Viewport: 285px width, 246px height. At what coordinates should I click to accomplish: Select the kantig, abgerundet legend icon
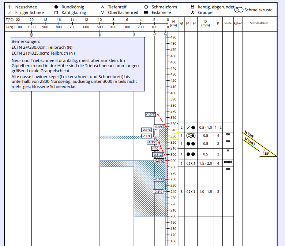point(192,7)
